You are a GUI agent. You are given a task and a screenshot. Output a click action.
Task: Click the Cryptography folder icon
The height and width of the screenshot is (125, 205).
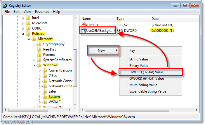coord(39,44)
